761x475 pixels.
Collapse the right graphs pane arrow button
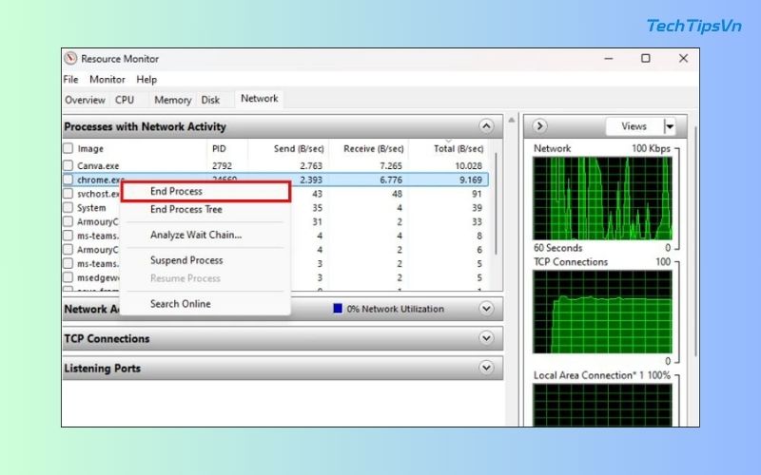tap(539, 126)
